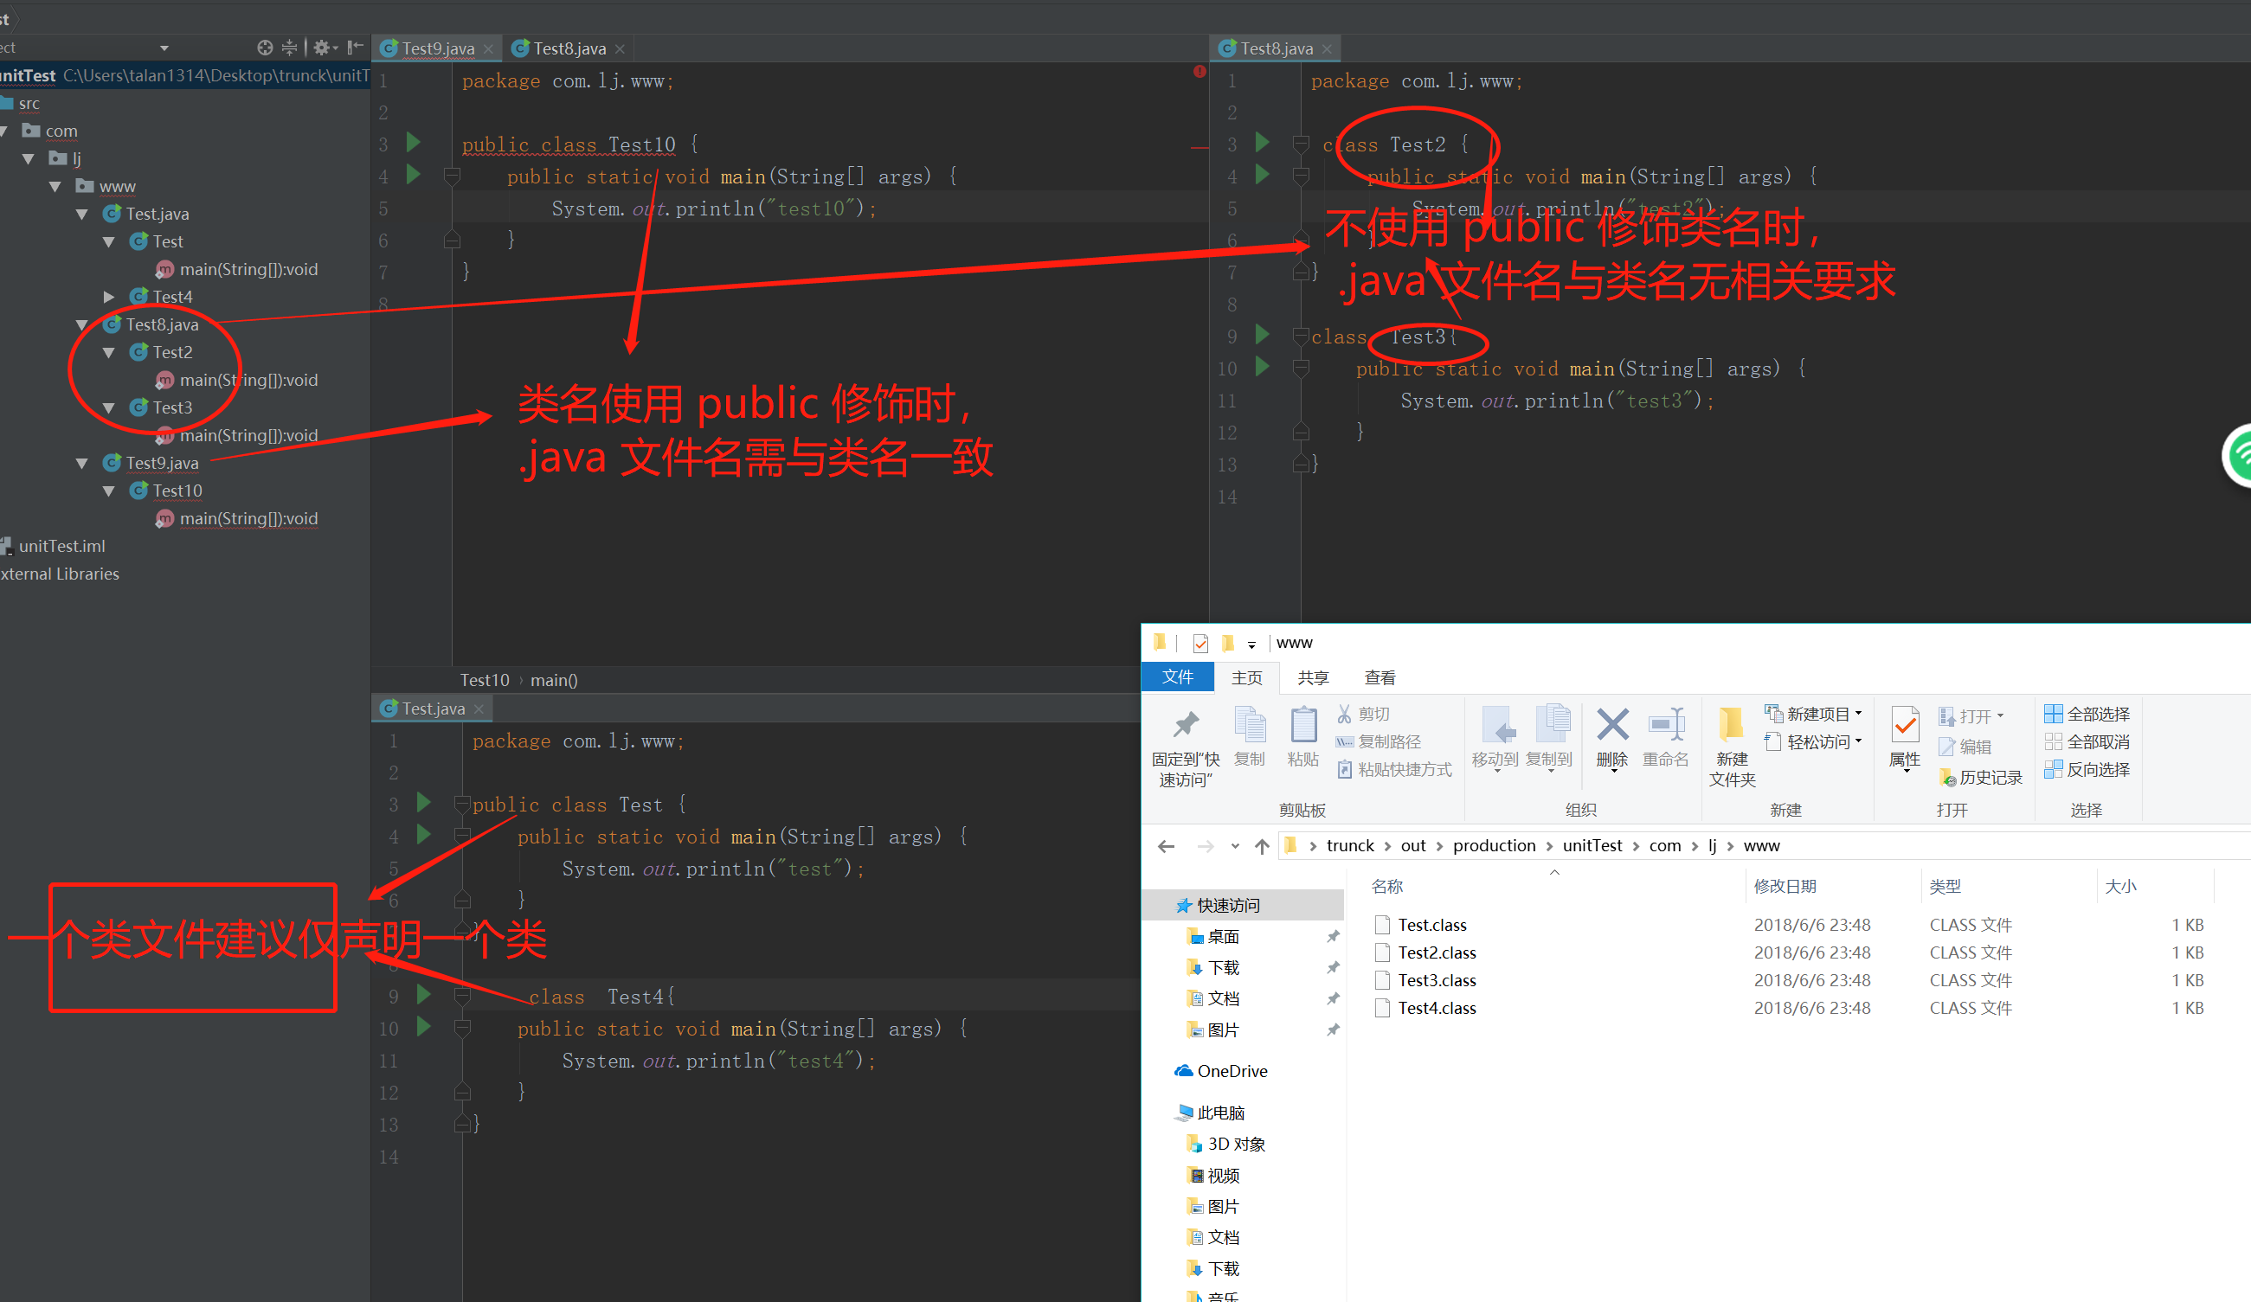Fold Test2 class with gutter fold marker
The height and width of the screenshot is (1302, 2251).
1301,143
